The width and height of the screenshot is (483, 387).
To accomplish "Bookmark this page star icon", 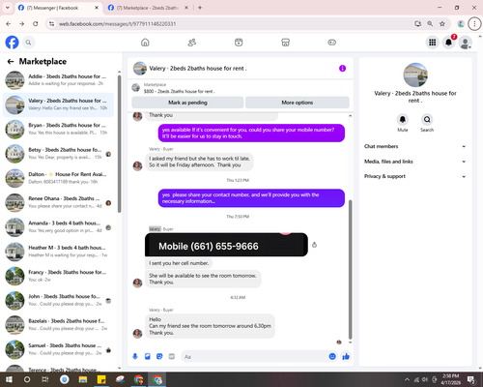I will 442,24.
